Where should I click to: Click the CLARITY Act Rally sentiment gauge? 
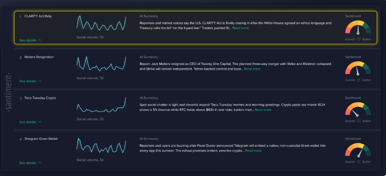click(x=358, y=27)
